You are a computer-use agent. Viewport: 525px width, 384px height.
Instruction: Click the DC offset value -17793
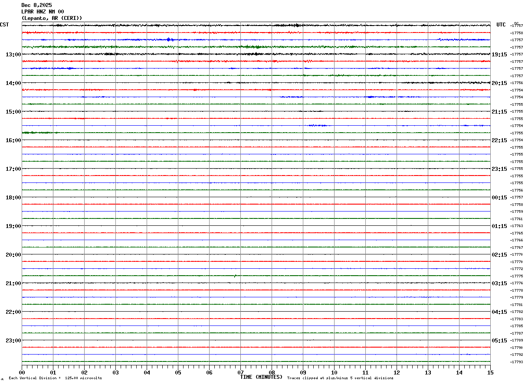pos(517,362)
